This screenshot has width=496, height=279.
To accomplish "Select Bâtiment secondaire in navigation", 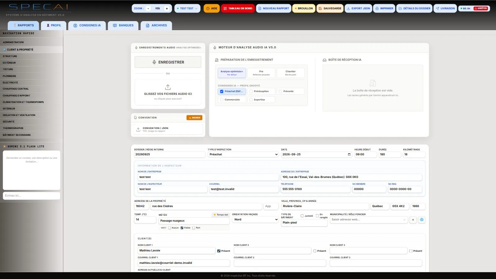I will point(31,135).
